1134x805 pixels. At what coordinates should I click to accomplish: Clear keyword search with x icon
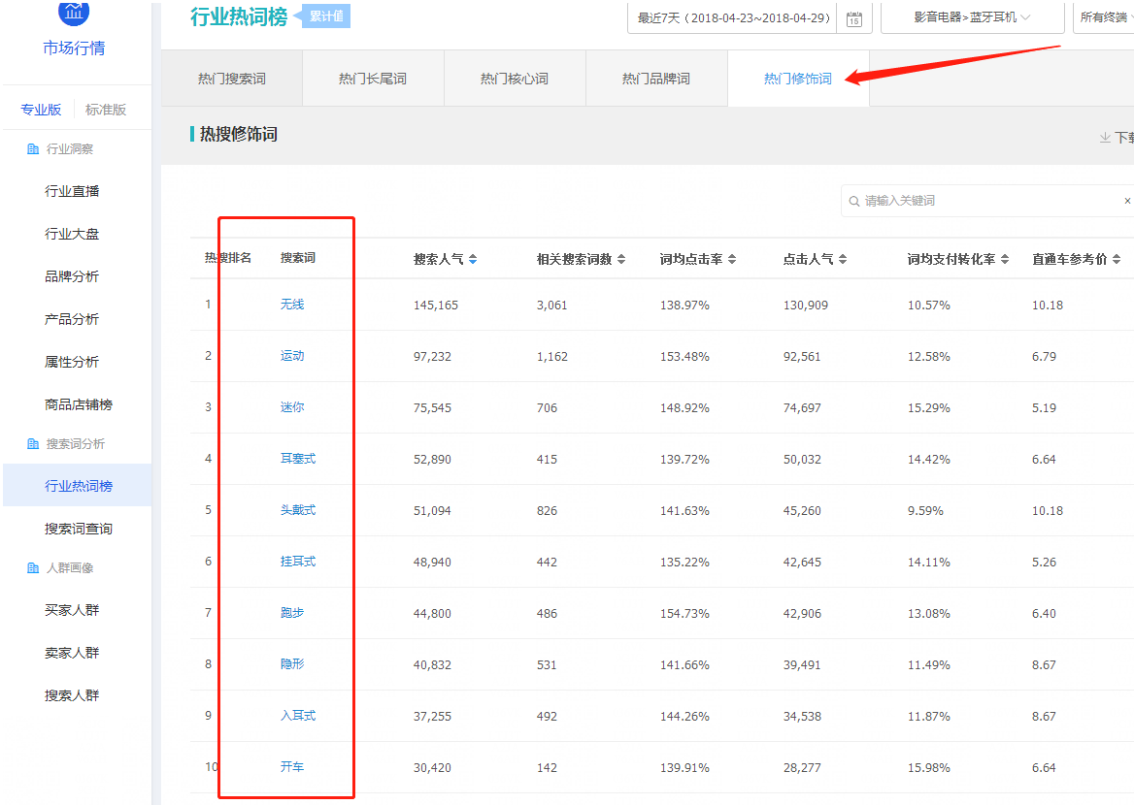pyautogui.click(x=1126, y=201)
